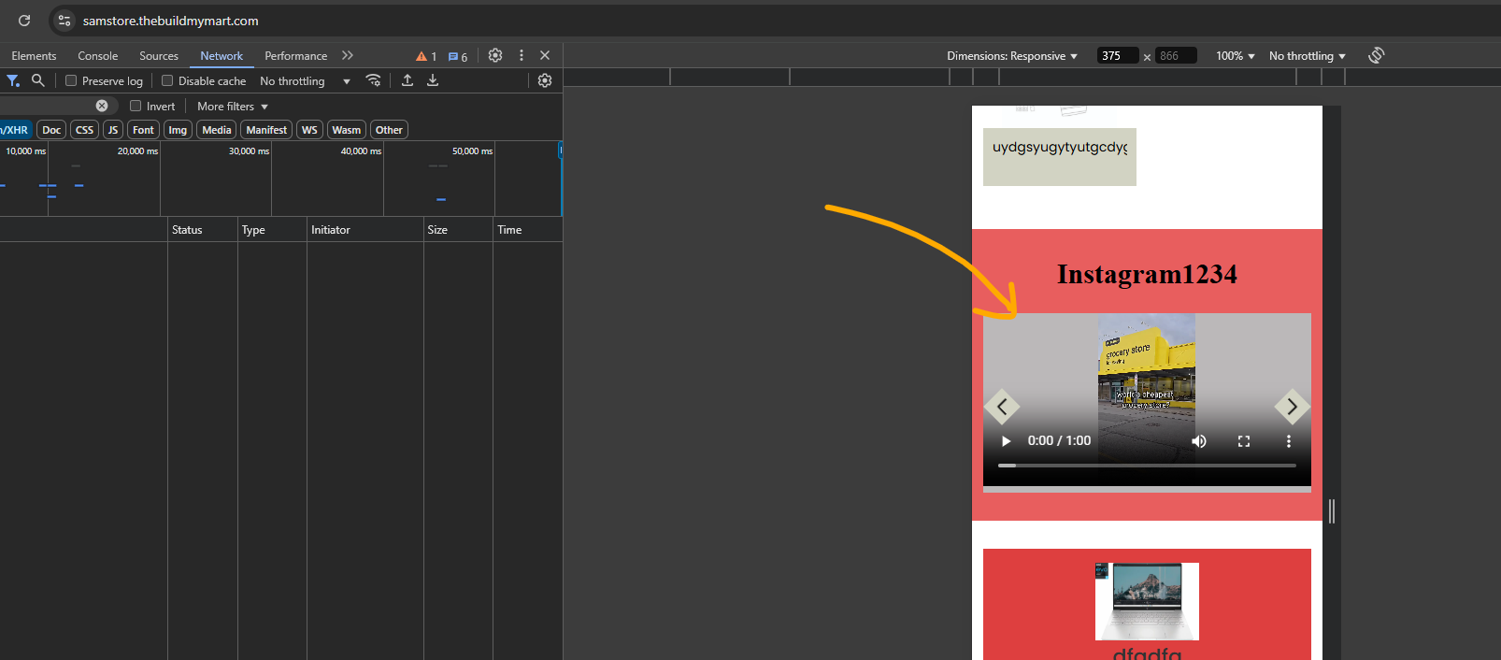Open the warnings counter showing 1
This screenshot has height=660, width=1501.
pos(426,56)
